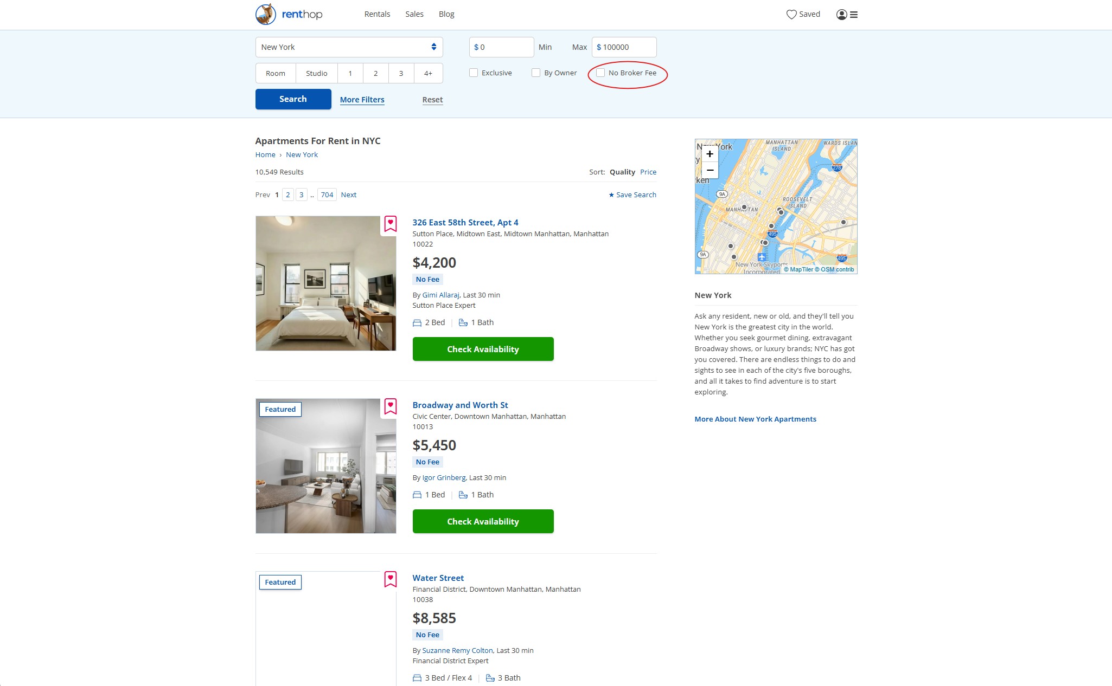Click the No Fee tag under $8,585

pos(427,635)
